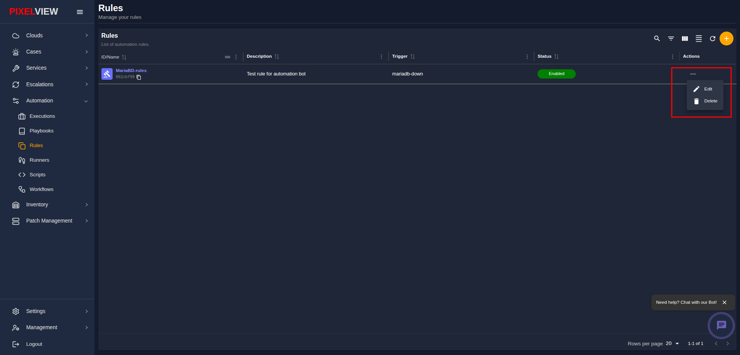
Task: Refresh the rules list
Action: click(713, 39)
